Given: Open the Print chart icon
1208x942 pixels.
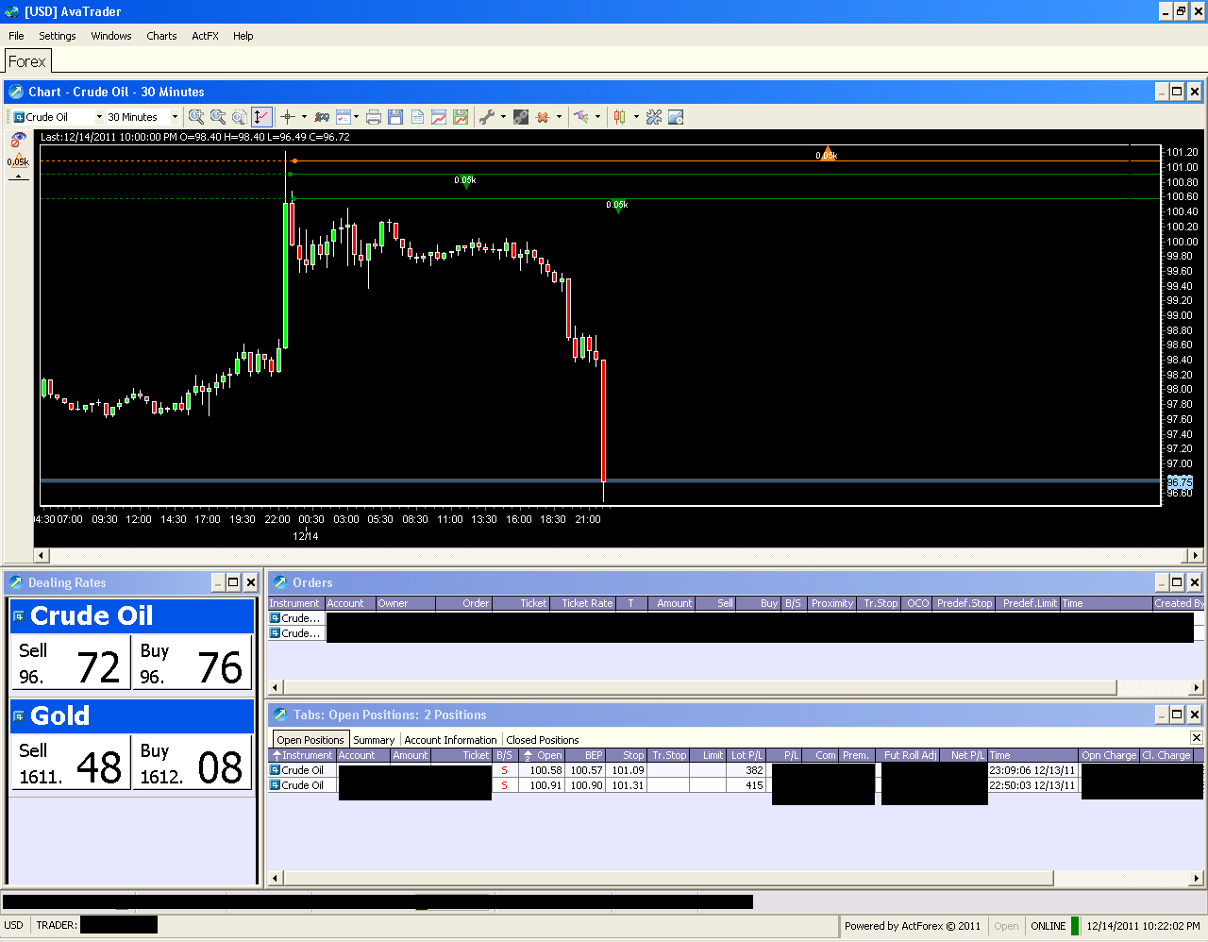Looking at the screenshot, I should (374, 117).
